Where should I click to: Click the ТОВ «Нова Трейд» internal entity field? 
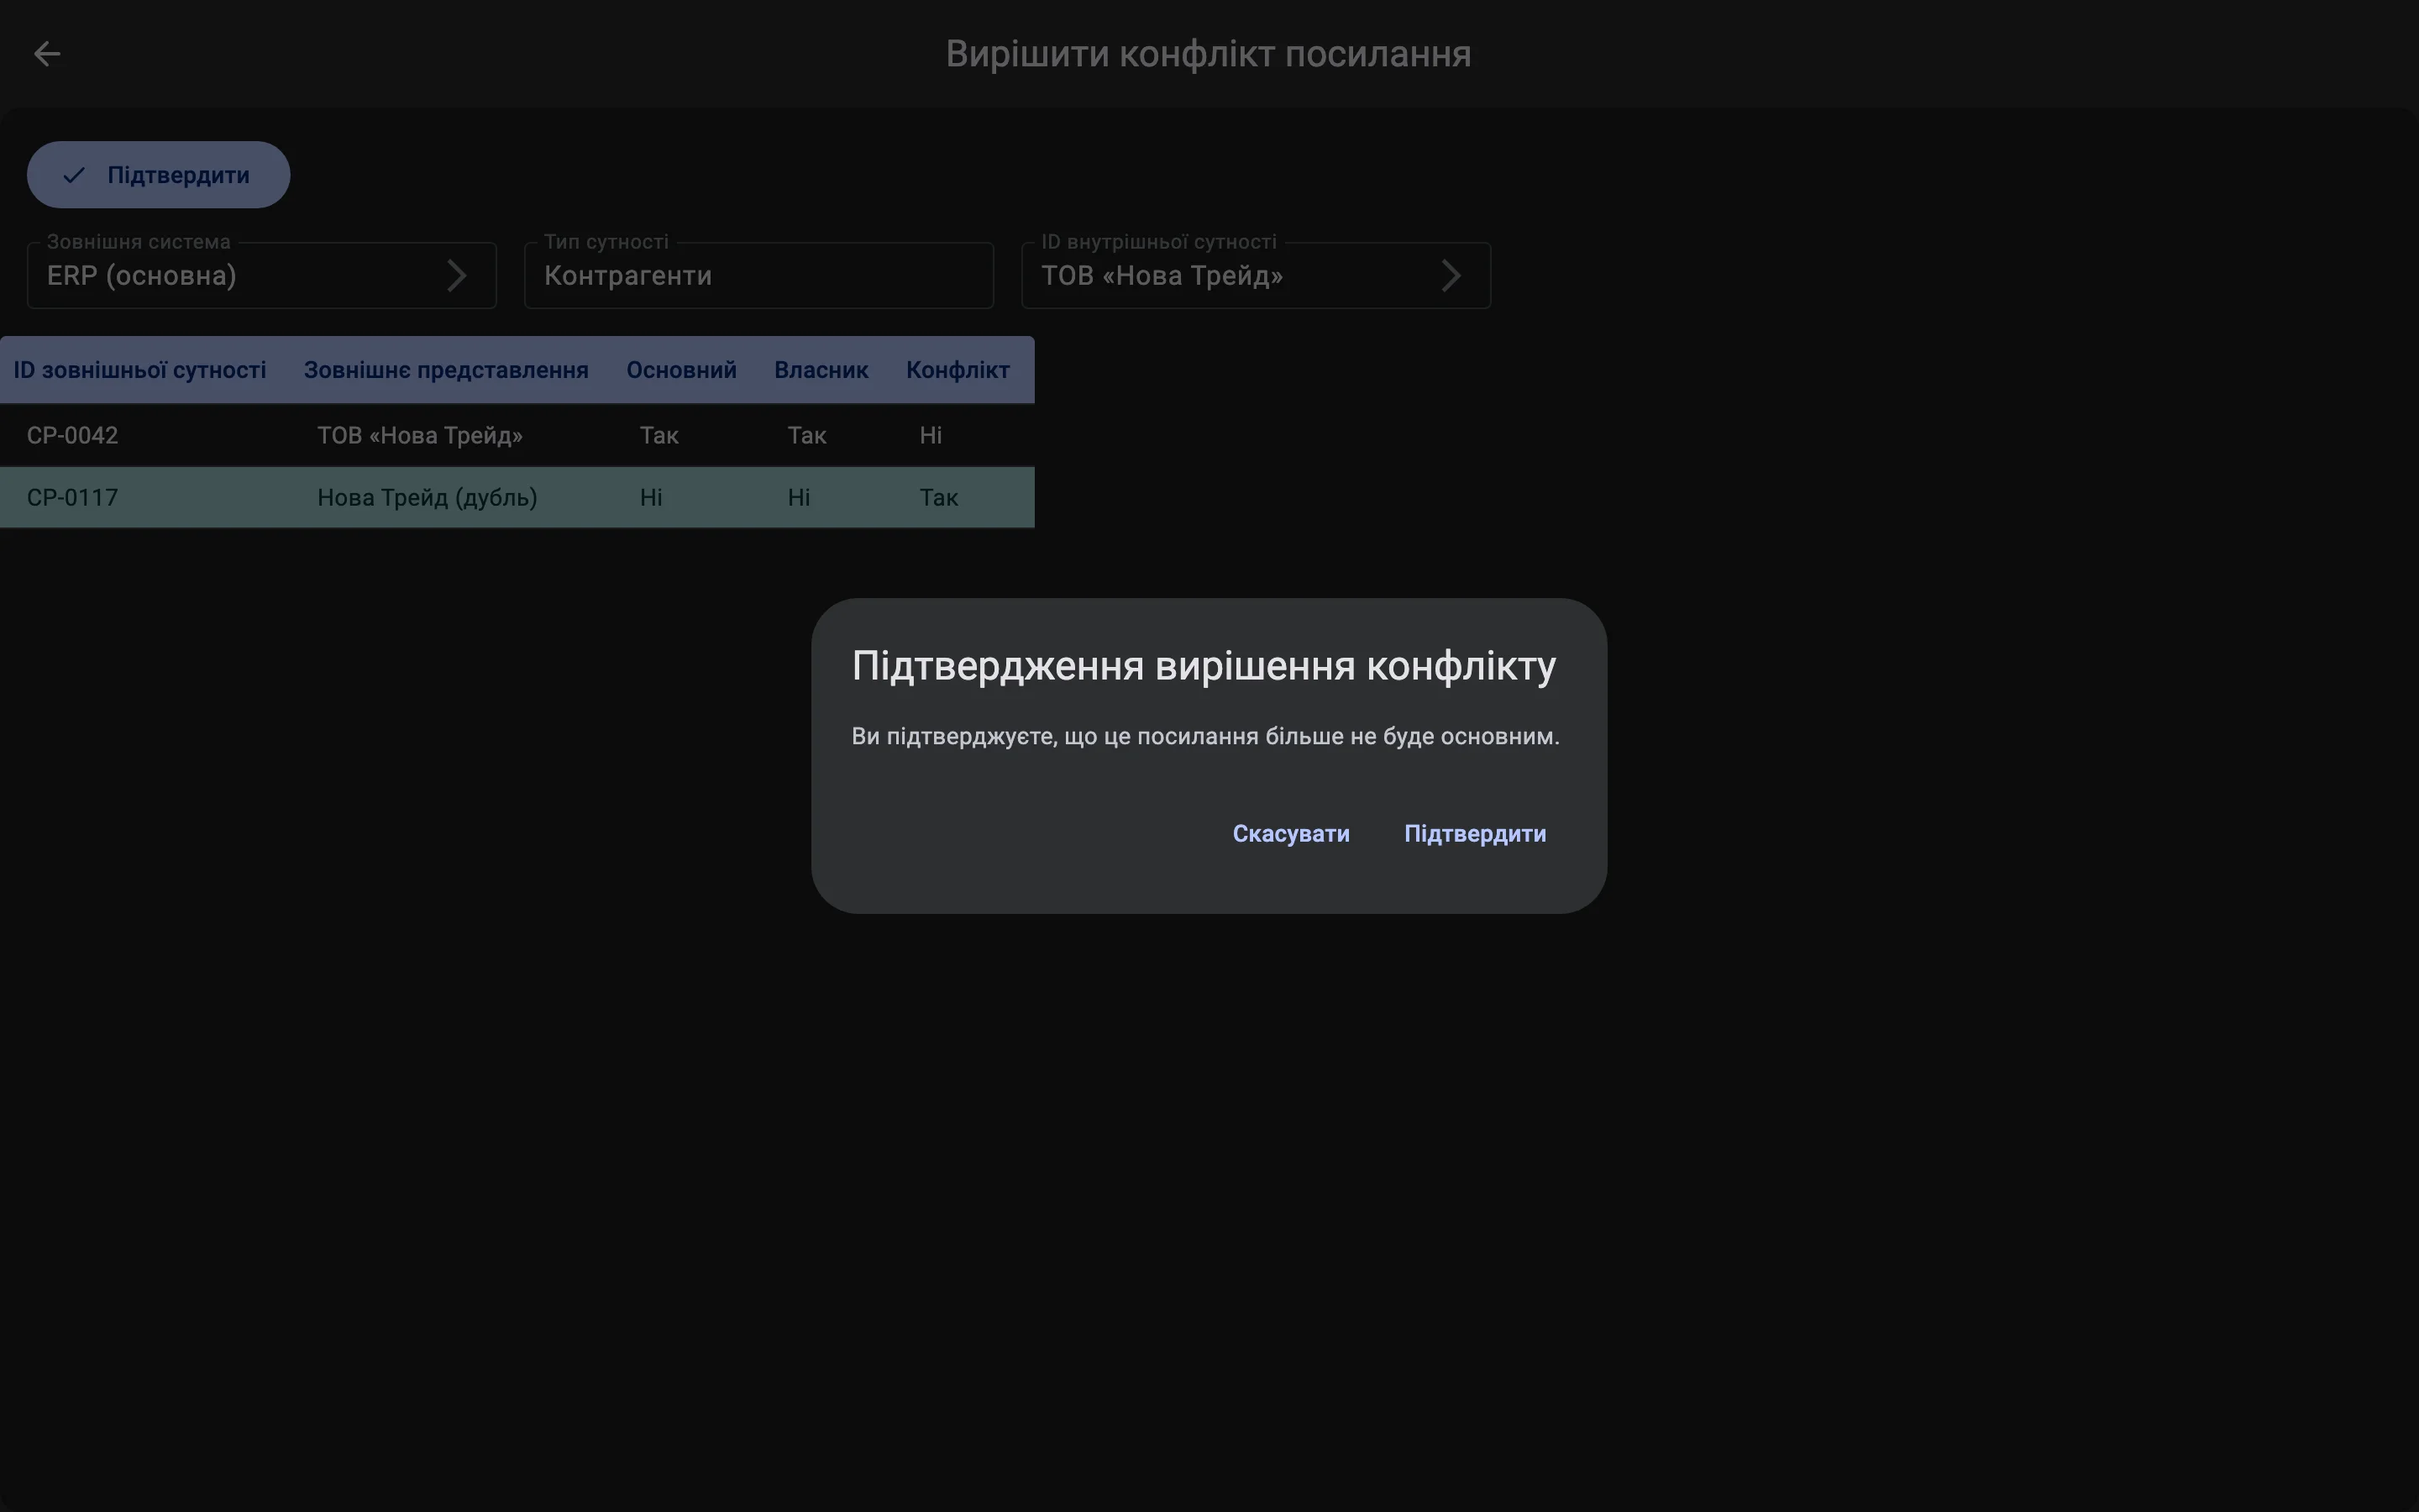coord(1257,275)
